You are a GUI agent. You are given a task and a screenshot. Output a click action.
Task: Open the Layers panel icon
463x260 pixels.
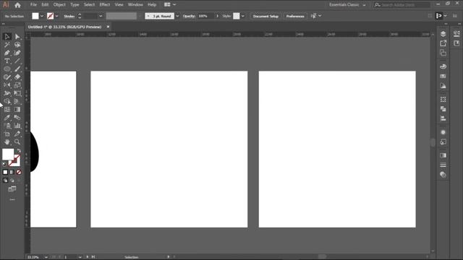pyautogui.click(x=443, y=34)
